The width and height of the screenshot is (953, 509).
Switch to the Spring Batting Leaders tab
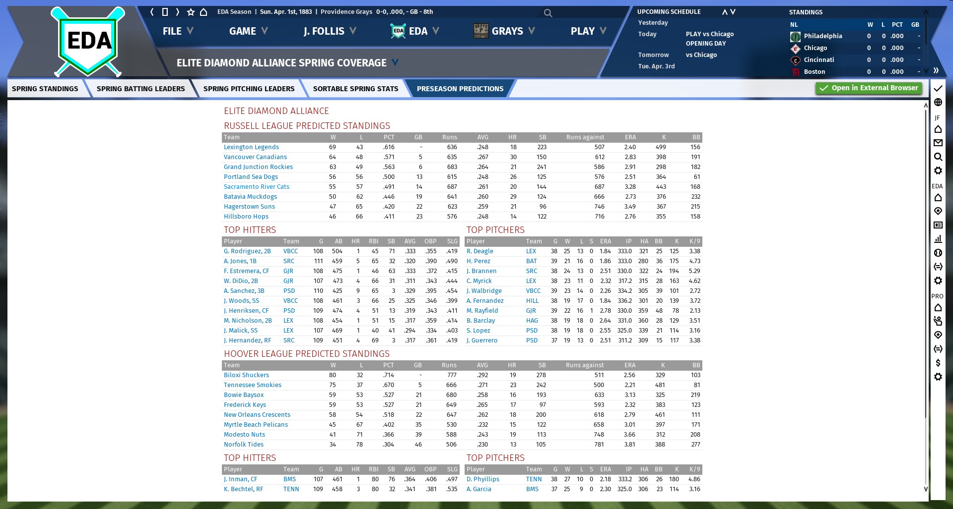[x=141, y=89]
